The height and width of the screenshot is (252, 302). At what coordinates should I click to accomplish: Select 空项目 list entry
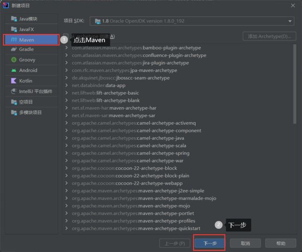point(31,102)
